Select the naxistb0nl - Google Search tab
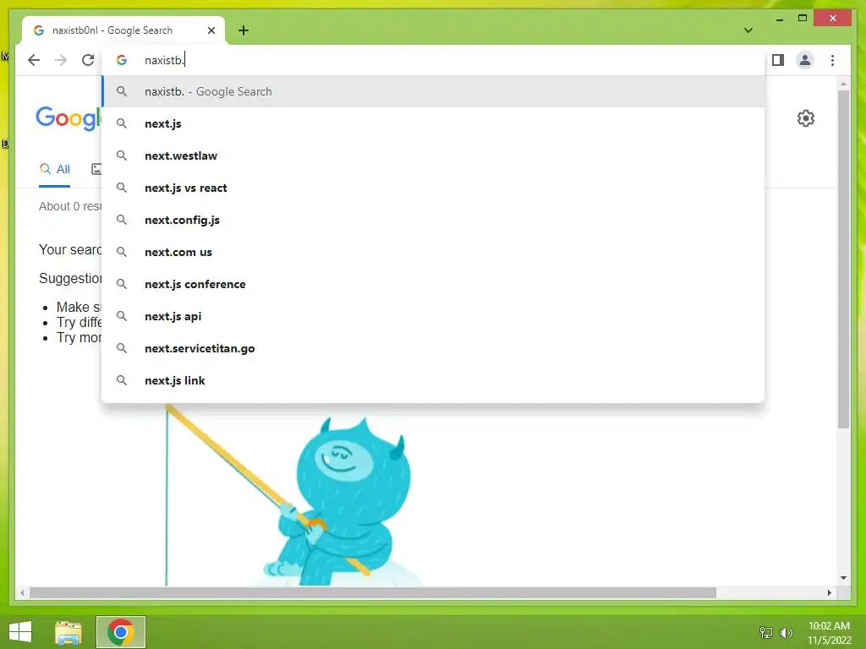Screen dimensions: 866x649 [x=123, y=30]
